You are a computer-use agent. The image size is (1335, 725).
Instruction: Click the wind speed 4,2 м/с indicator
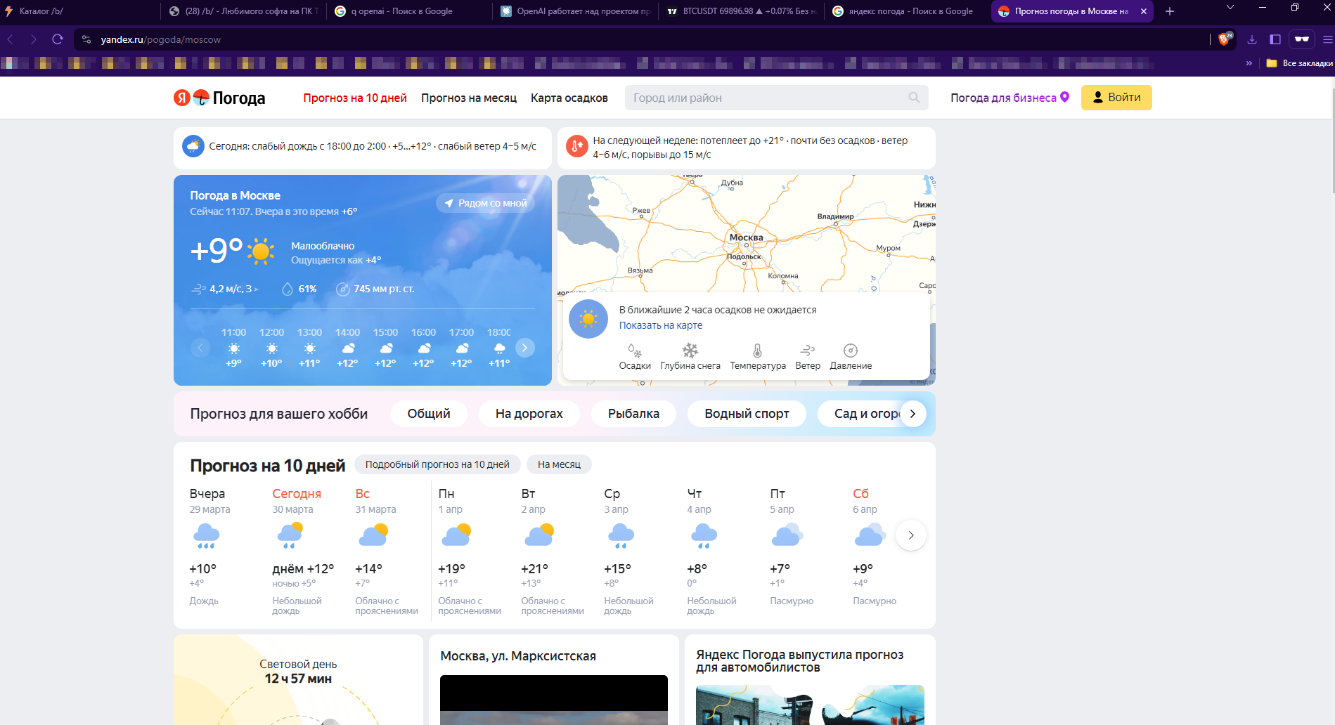pos(225,289)
